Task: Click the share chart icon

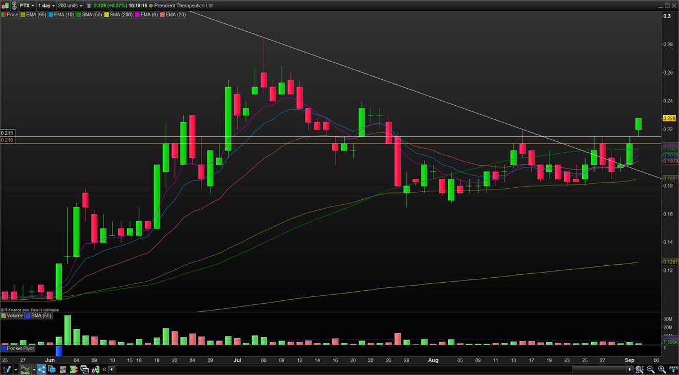Action: [x=42, y=369]
